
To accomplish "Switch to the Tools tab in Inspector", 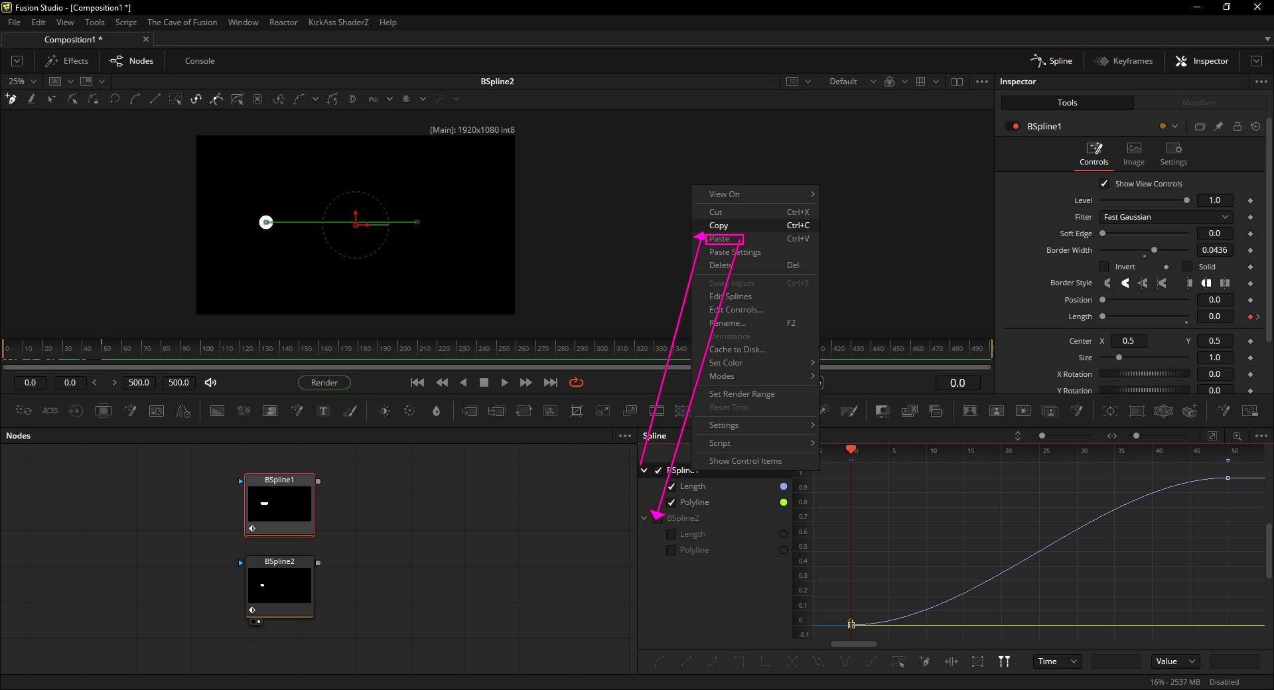I will coord(1067,103).
